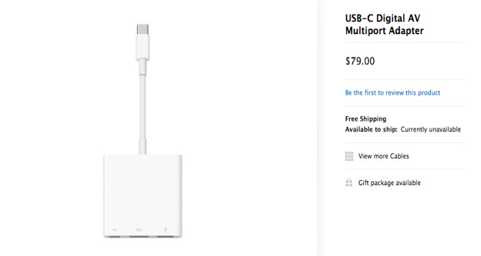Screen dimensions: 481x256
Task: Click the gift box icon
Action: pyautogui.click(x=349, y=183)
